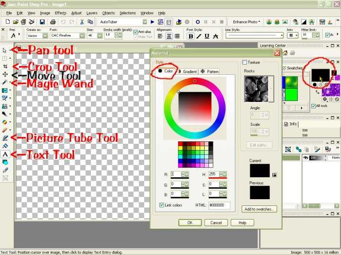
Task: Select the Magic Wand tool
Action: [x=5, y=82]
